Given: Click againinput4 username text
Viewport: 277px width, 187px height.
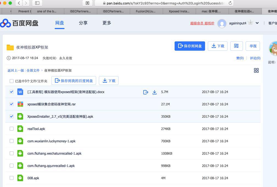Looking at the screenshot, I should click(x=238, y=23).
